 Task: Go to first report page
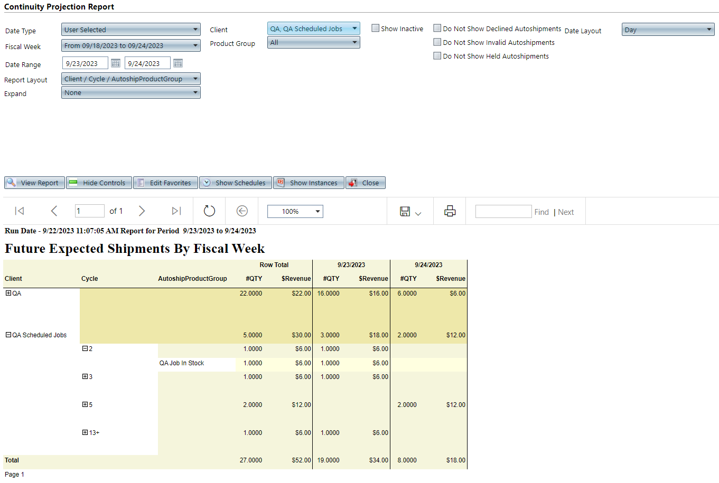tap(20, 211)
